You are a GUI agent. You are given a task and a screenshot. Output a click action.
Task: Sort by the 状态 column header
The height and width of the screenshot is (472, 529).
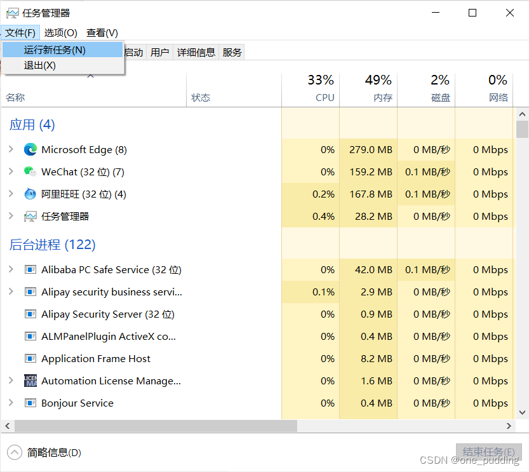click(234, 90)
